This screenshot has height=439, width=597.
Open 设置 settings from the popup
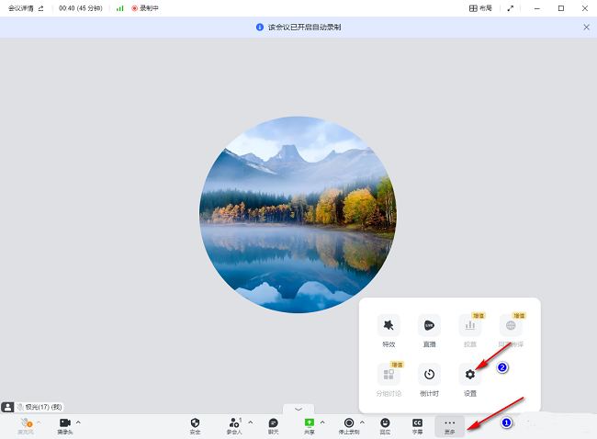click(x=469, y=378)
